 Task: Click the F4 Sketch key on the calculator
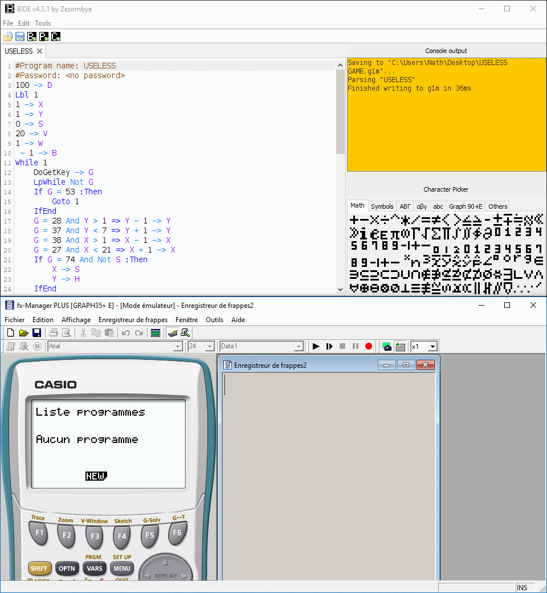click(x=122, y=537)
